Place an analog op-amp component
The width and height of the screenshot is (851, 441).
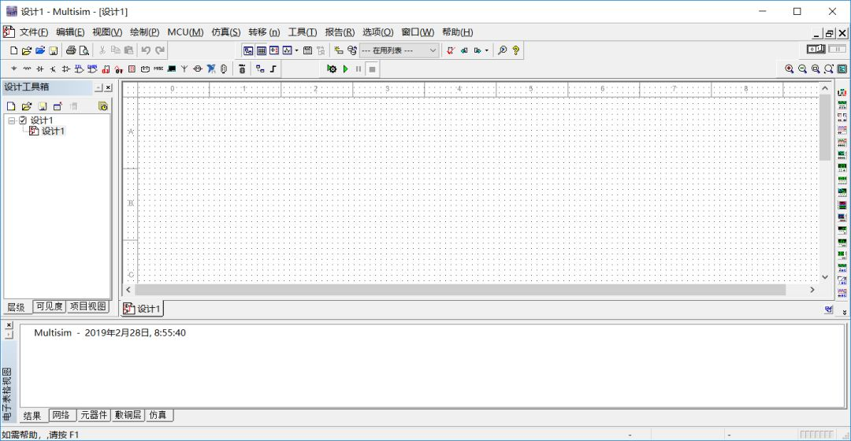(66, 69)
